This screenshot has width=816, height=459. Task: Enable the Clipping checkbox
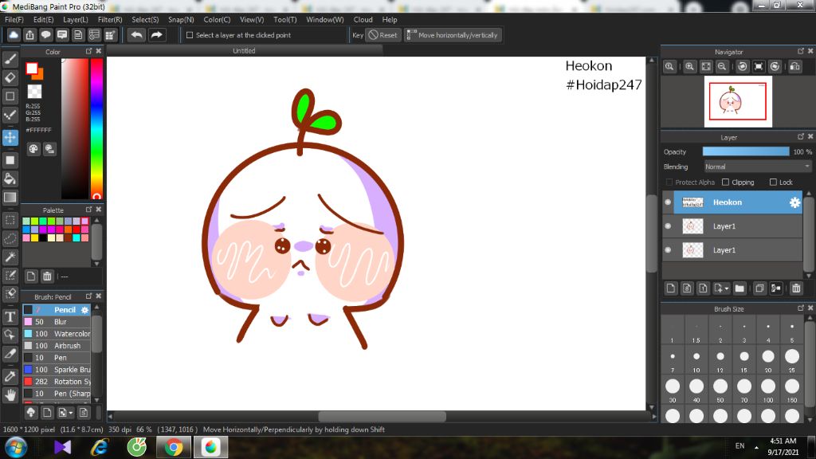pyautogui.click(x=725, y=182)
